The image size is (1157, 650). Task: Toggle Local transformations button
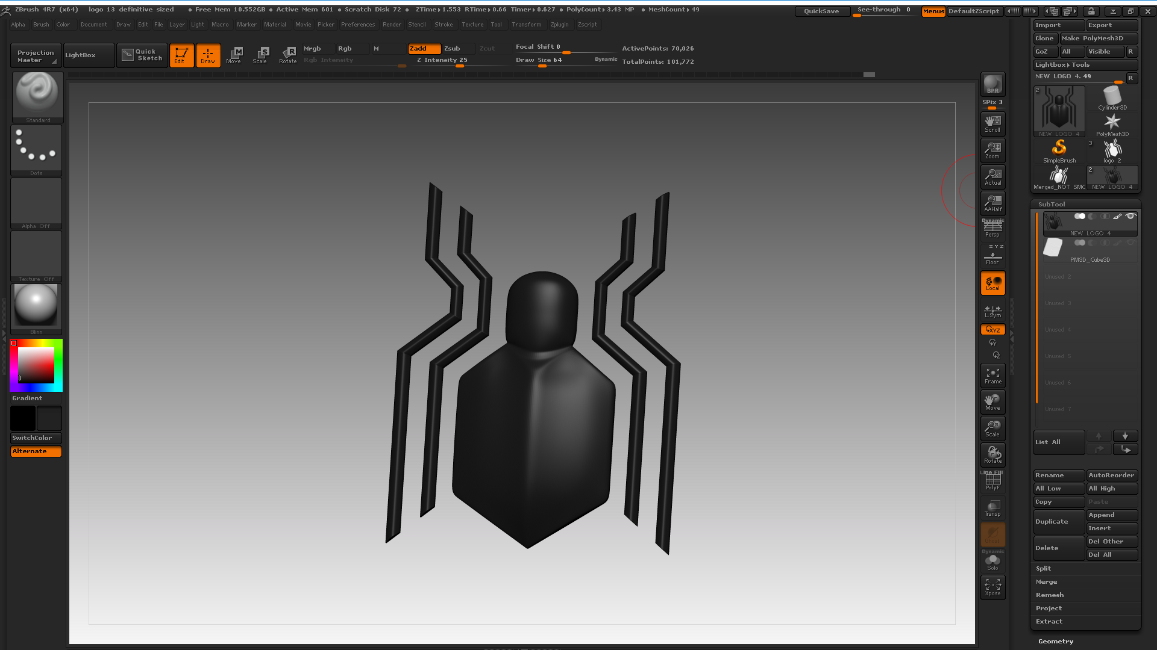click(992, 283)
